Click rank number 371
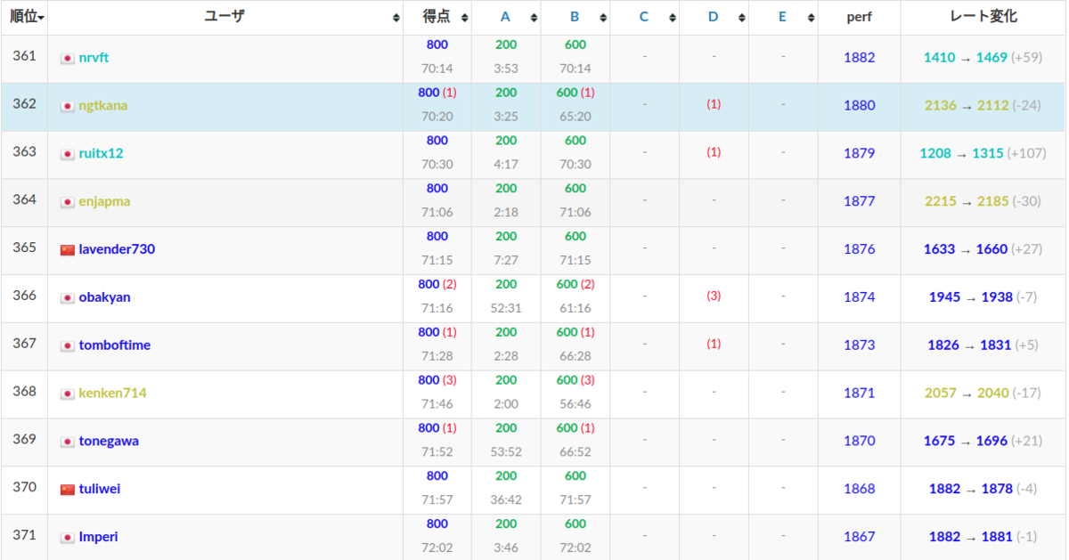The image size is (1069, 560). tap(24, 535)
